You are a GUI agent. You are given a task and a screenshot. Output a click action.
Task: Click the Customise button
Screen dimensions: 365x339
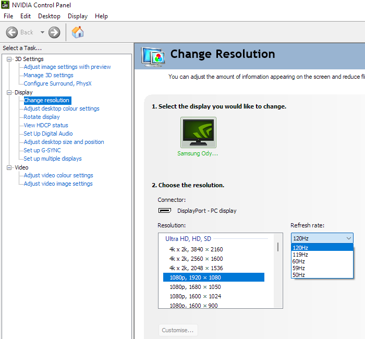click(x=178, y=330)
